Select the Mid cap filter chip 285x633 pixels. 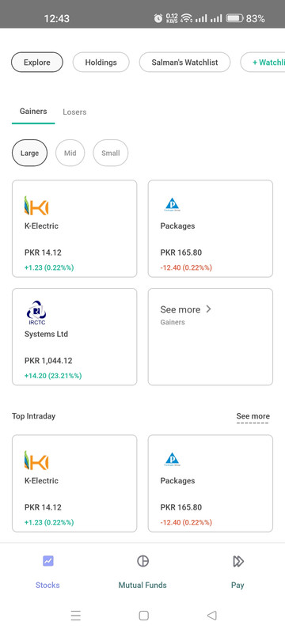70,153
